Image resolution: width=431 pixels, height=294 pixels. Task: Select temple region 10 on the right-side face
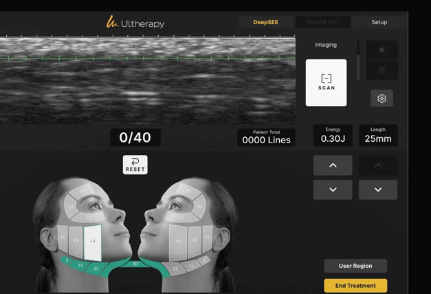coord(199,207)
